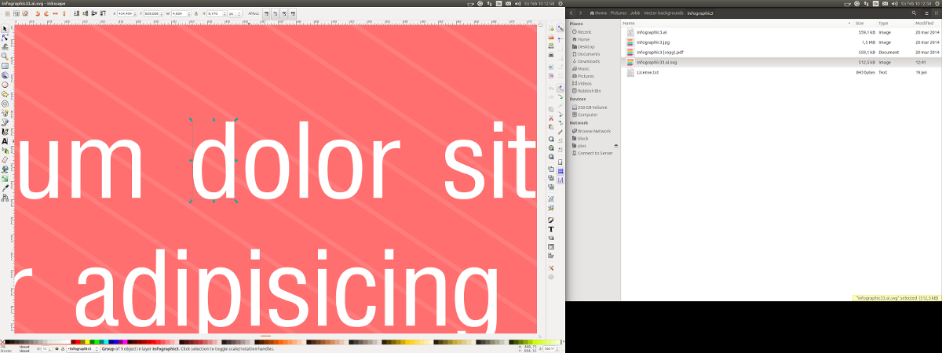Screen dimensions: 942x353
Task: Toggle current layer lock icon
Action: coord(63,348)
